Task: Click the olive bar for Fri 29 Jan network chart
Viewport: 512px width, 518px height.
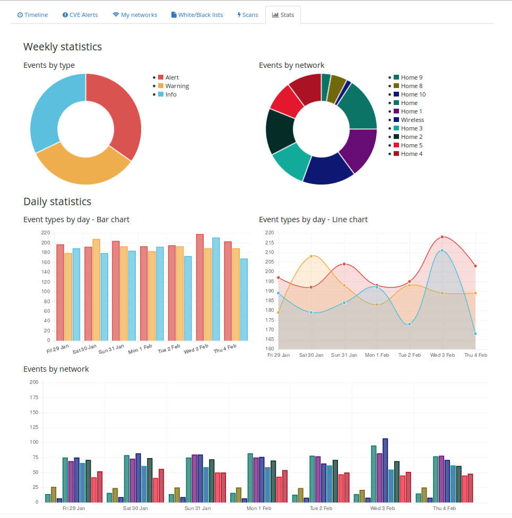Action: [54, 495]
